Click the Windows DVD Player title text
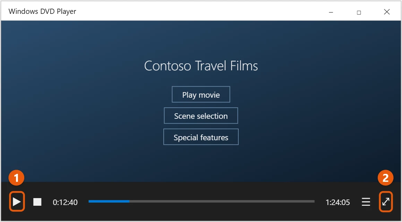 [x=42, y=11]
